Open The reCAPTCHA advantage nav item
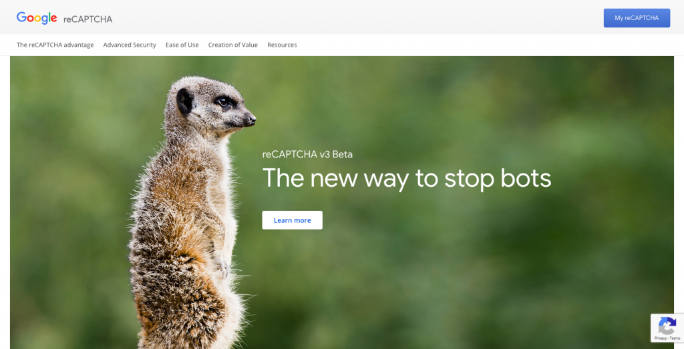The width and height of the screenshot is (684, 349). tap(55, 45)
